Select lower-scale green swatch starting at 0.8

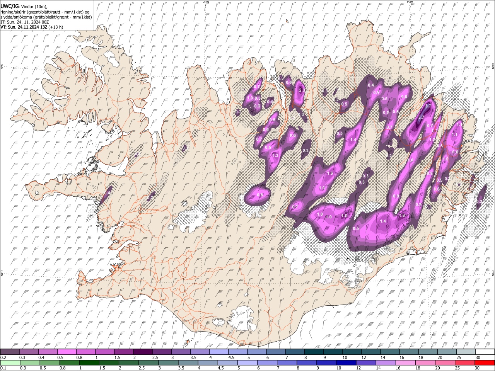coord(70,362)
